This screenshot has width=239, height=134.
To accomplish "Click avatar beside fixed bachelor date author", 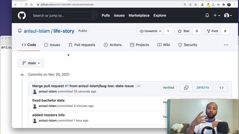I will pyautogui.click(x=35, y=106).
